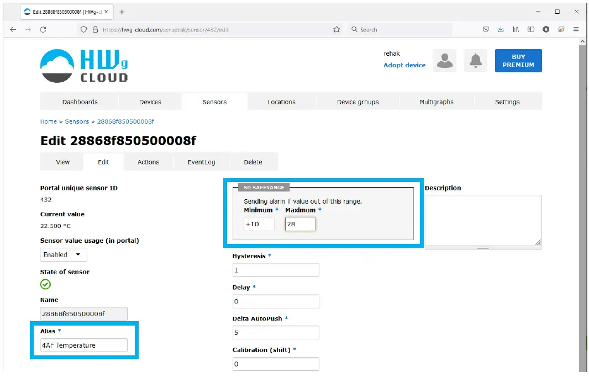Image resolution: width=589 pixels, height=378 pixels.
Task: Select the Edit tab
Action: tap(103, 162)
